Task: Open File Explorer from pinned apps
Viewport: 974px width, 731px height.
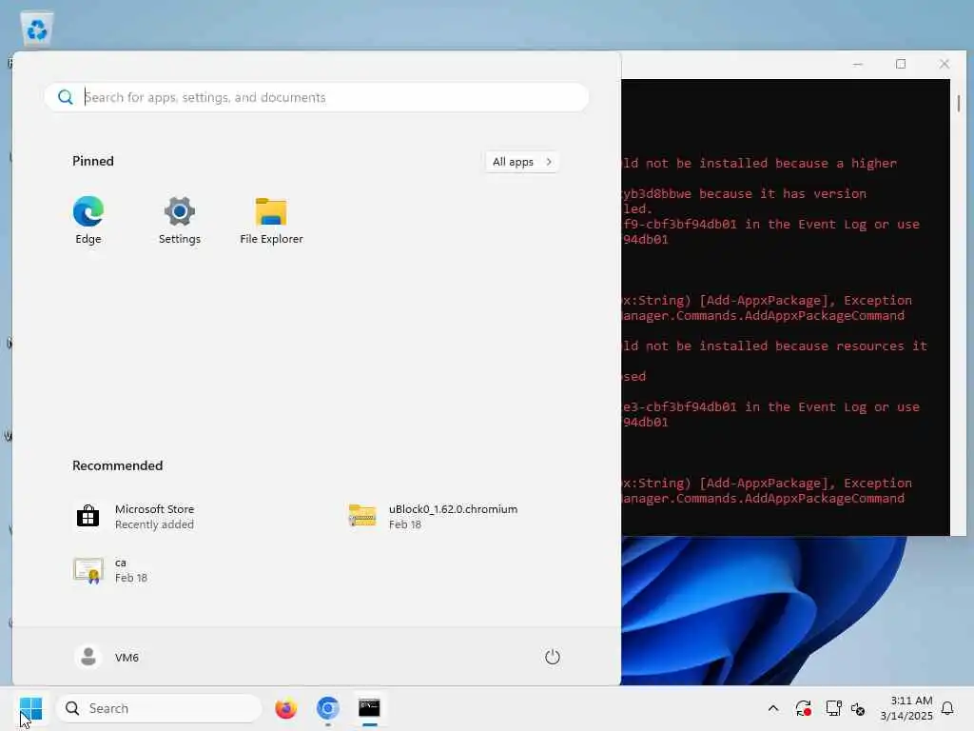Action: pyautogui.click(x=271, y=220)
